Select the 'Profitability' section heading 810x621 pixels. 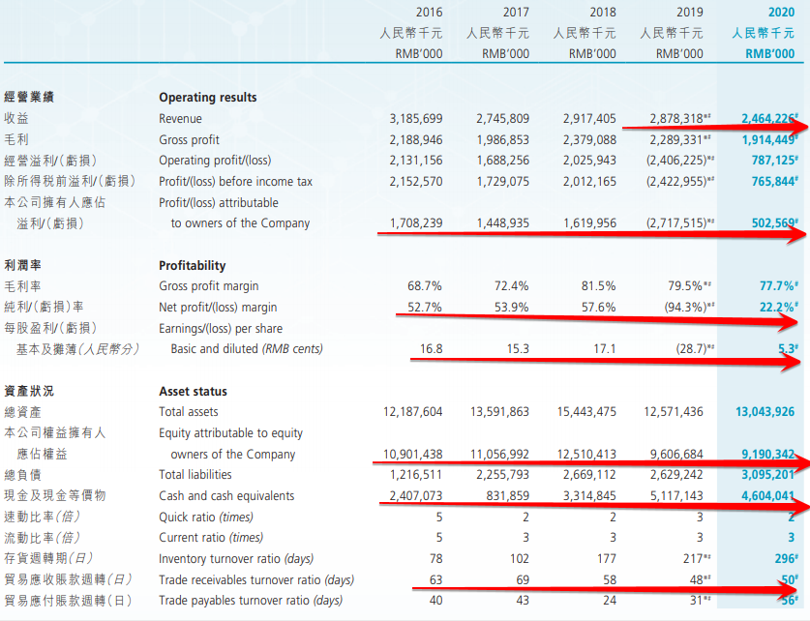click(x=192, y=265)
